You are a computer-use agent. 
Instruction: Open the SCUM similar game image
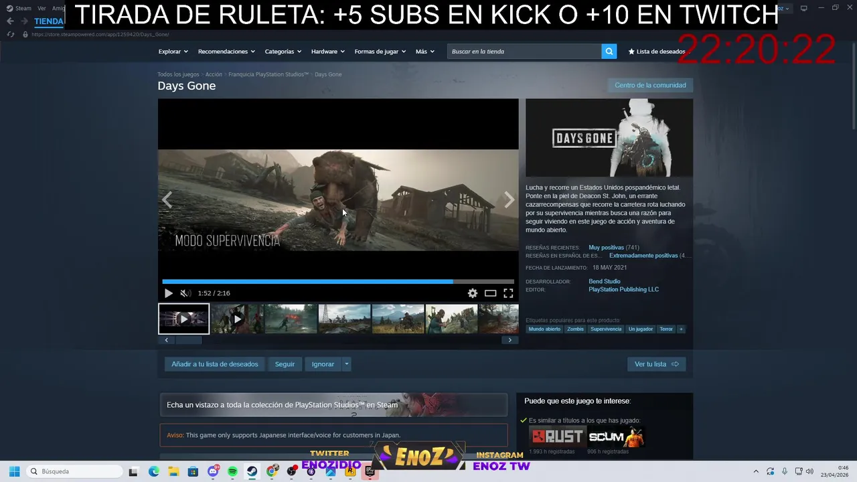pyautogui.click(x=615, y=437)
